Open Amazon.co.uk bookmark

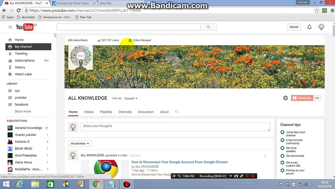(x=55, y=17)
